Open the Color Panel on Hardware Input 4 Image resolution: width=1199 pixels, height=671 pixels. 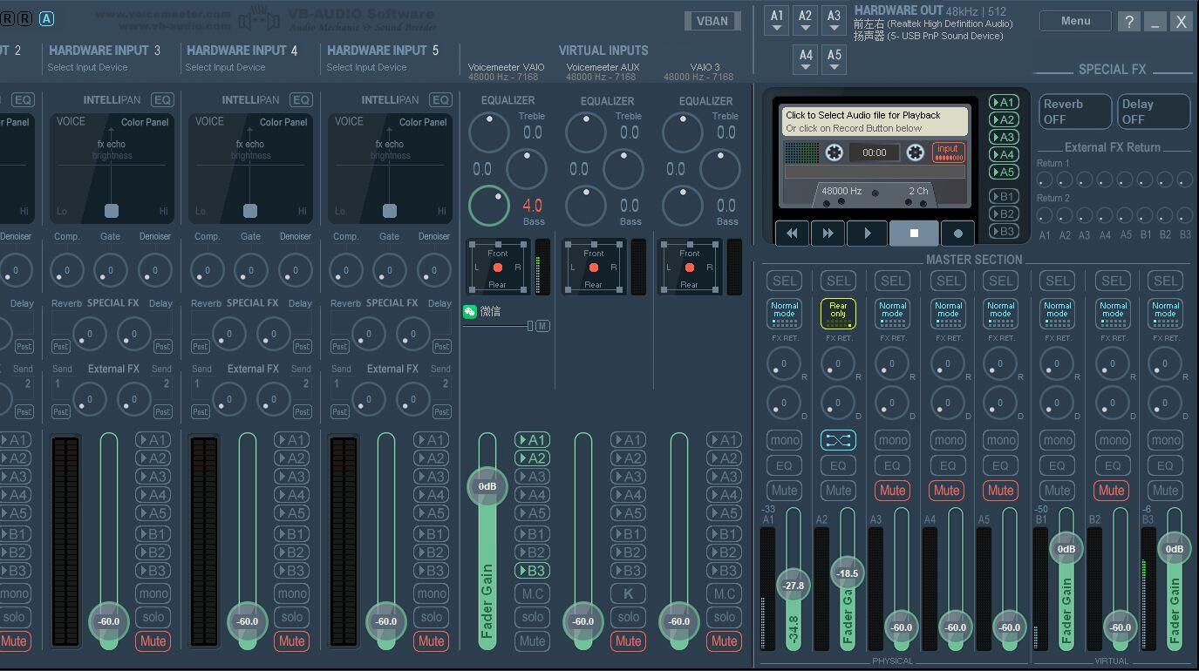coord(283,122)
